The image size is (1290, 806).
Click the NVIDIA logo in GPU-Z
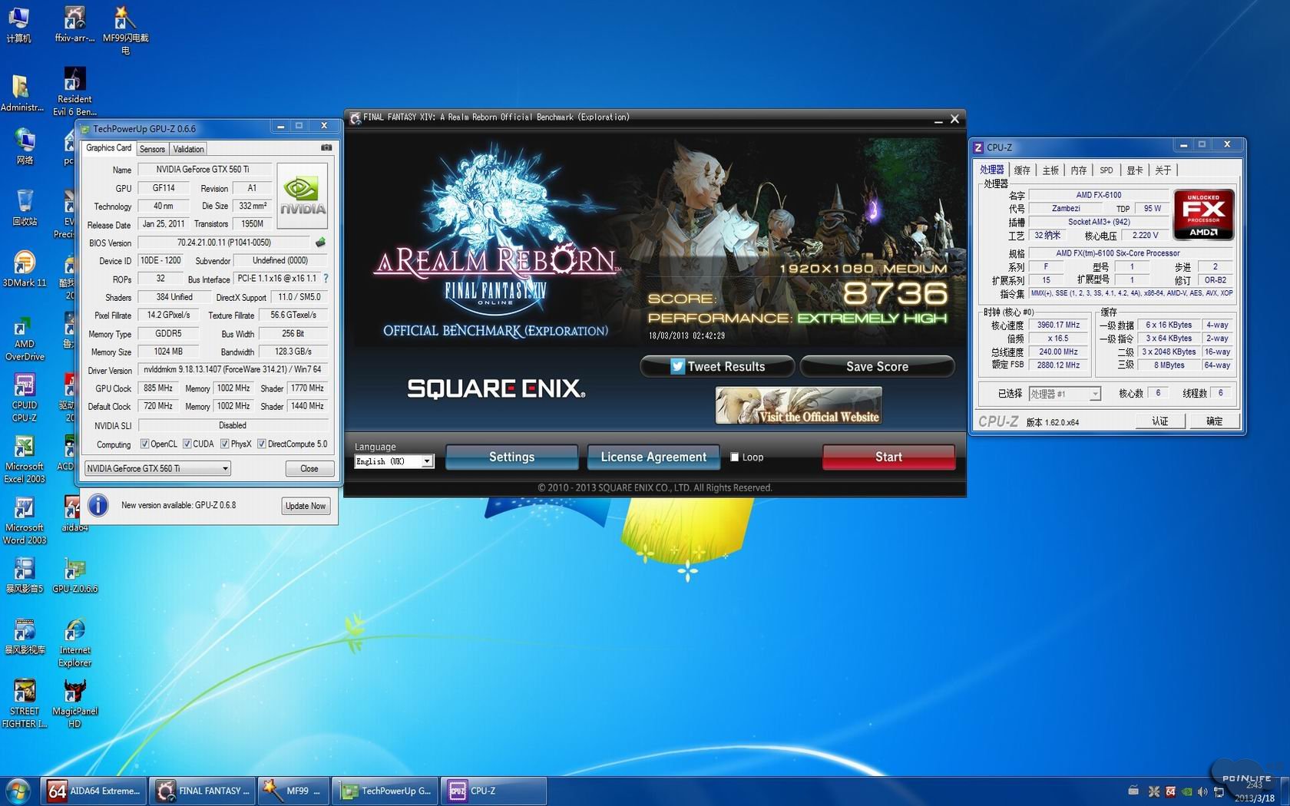pyautogui.click(x=303, y=195)
